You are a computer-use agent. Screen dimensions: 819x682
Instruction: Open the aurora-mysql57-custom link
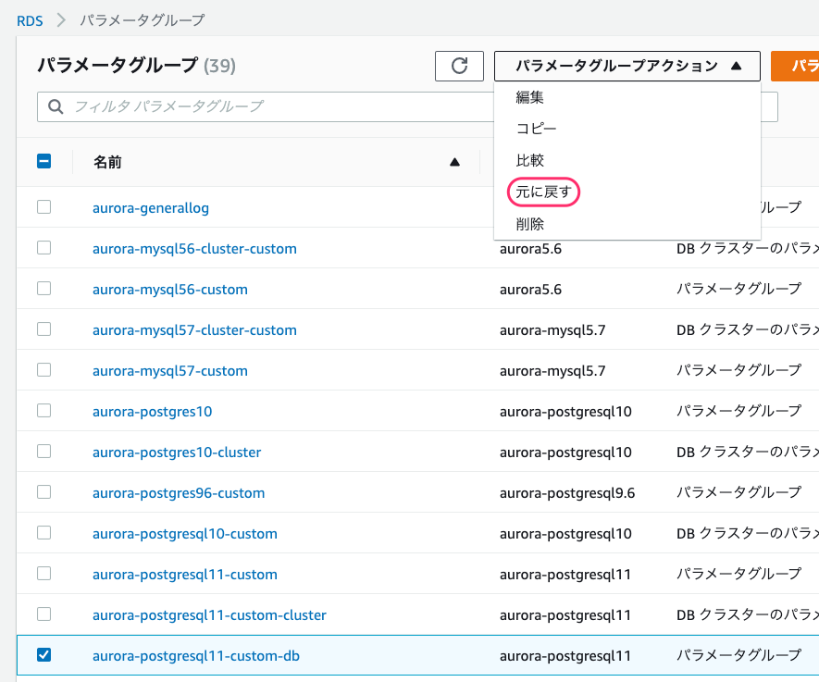click(169, 371)
